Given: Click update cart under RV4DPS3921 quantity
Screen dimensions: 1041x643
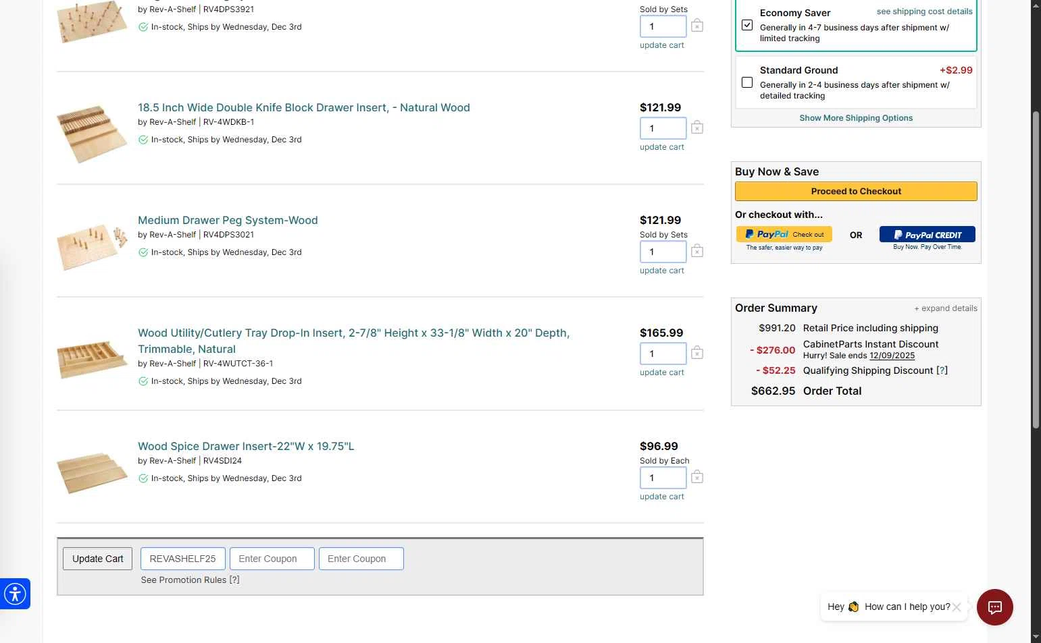Looking at the screenshot, I should 662,45.
